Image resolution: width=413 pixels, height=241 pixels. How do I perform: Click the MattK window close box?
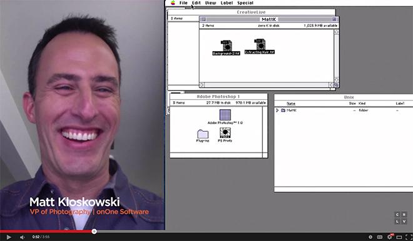(203, 19)
